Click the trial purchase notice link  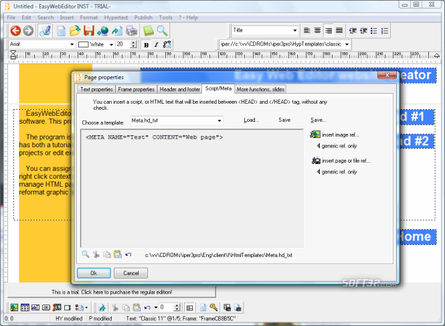point(112,292)
